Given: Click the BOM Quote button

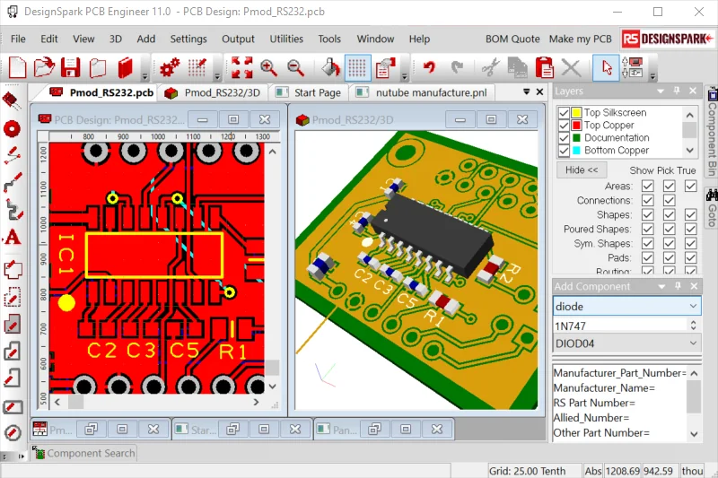Looking at the screenshot, I should pos(512,39).
